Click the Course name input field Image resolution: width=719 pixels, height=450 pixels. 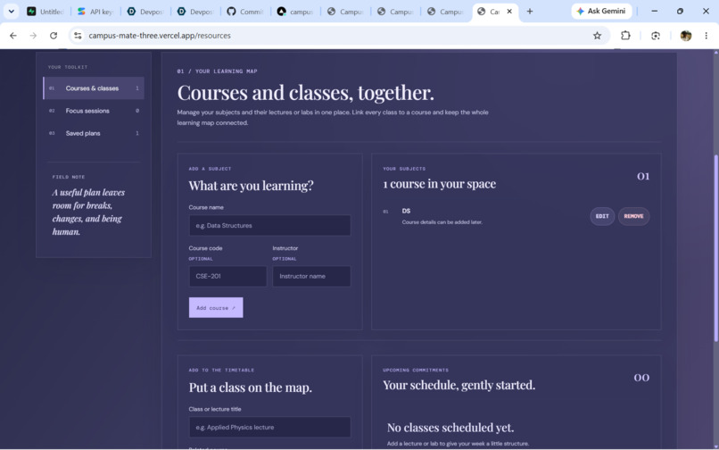(269, 226)
